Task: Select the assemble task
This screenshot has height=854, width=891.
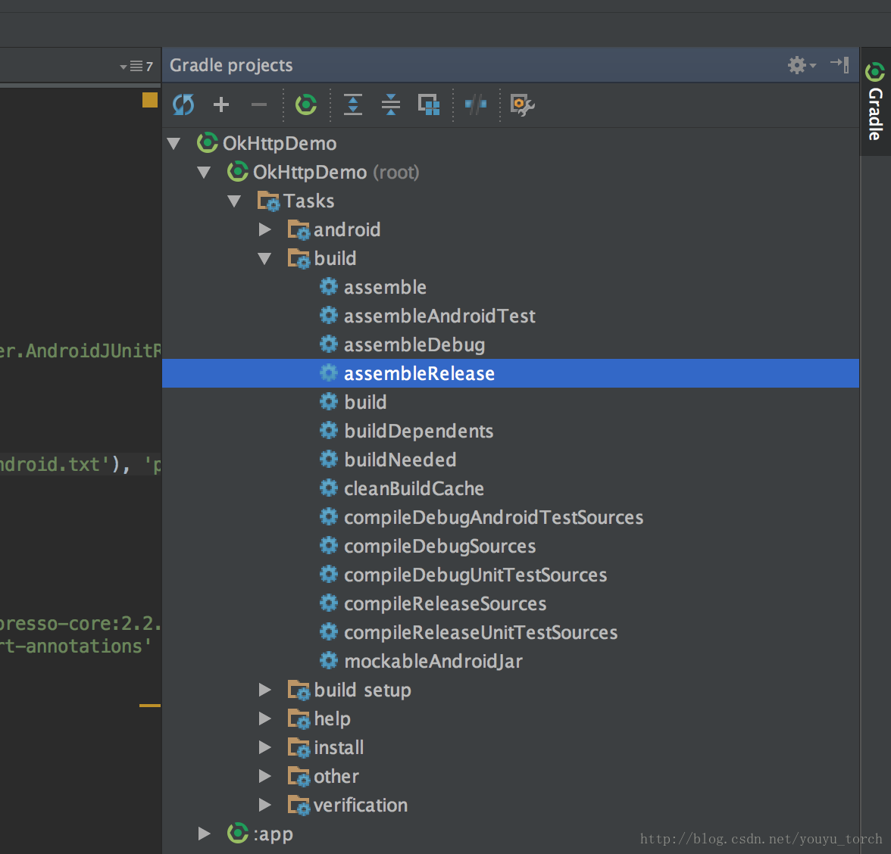Action: (x=385, y=288)
